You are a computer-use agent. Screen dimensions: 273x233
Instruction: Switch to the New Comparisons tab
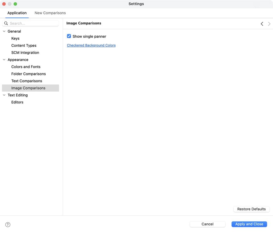[50, 13]
